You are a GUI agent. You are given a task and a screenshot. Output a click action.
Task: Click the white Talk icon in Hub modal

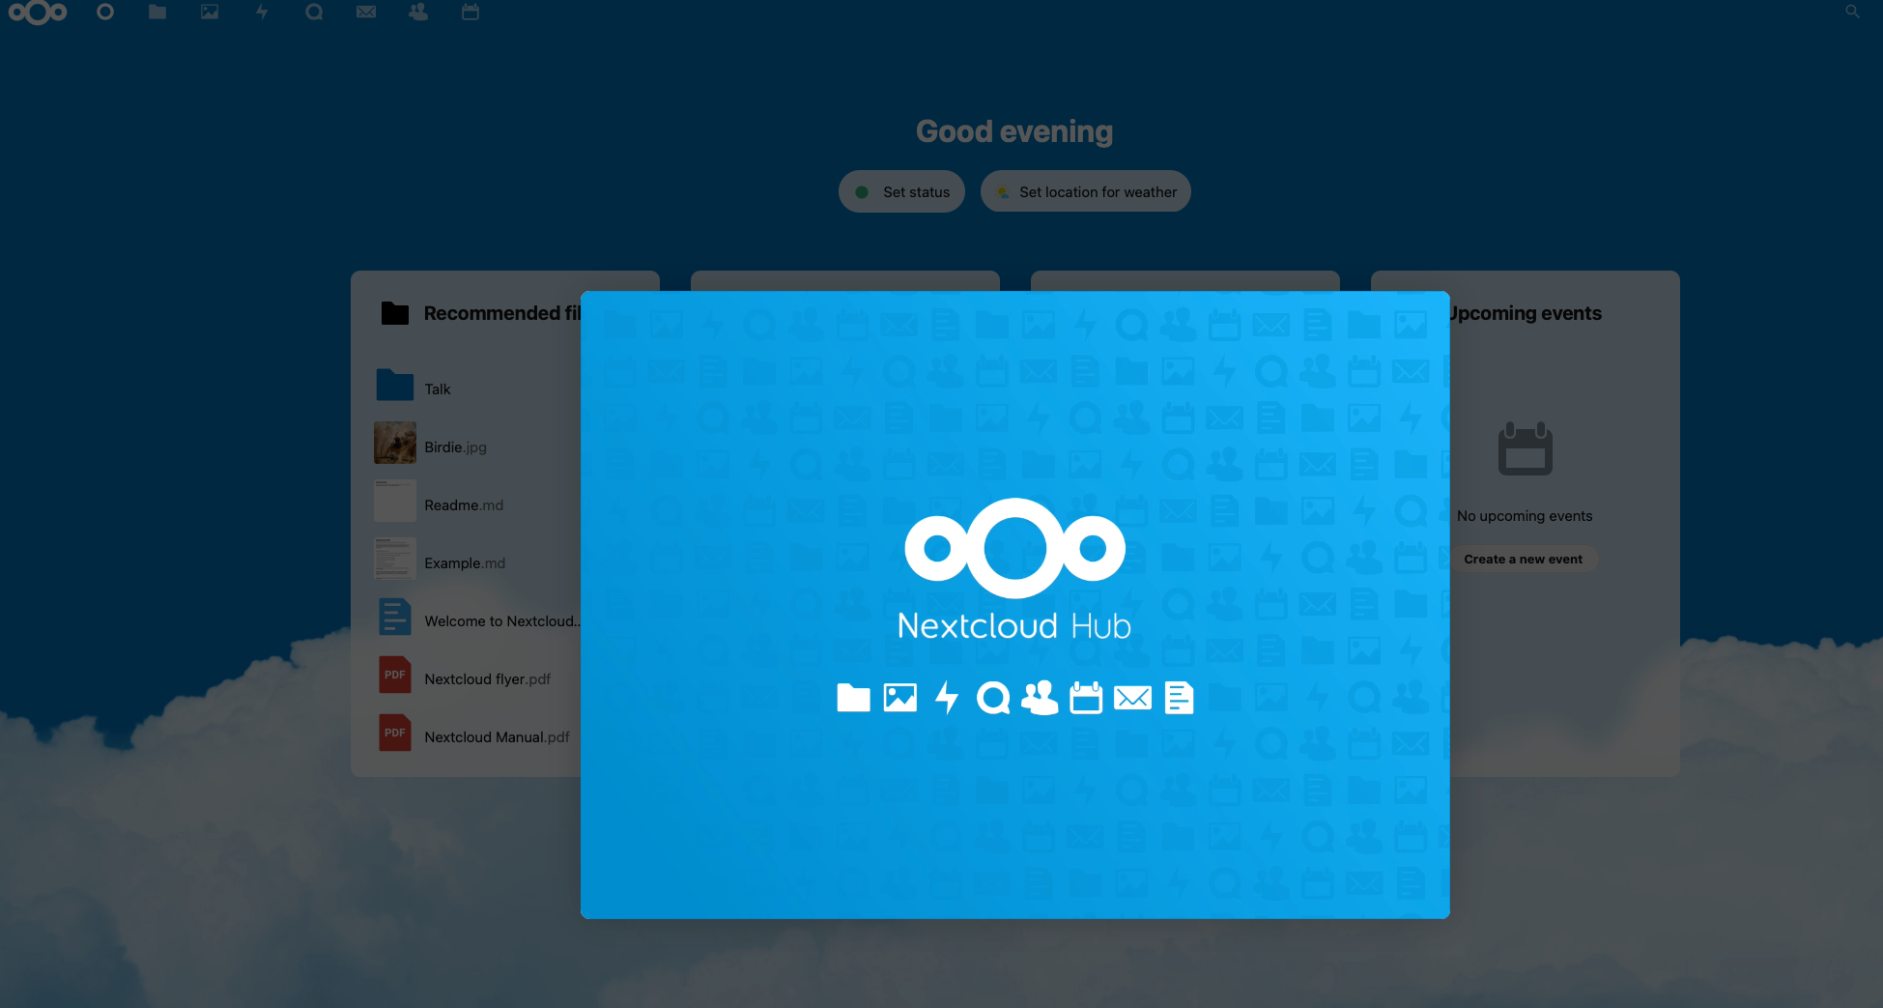(993, 698)
